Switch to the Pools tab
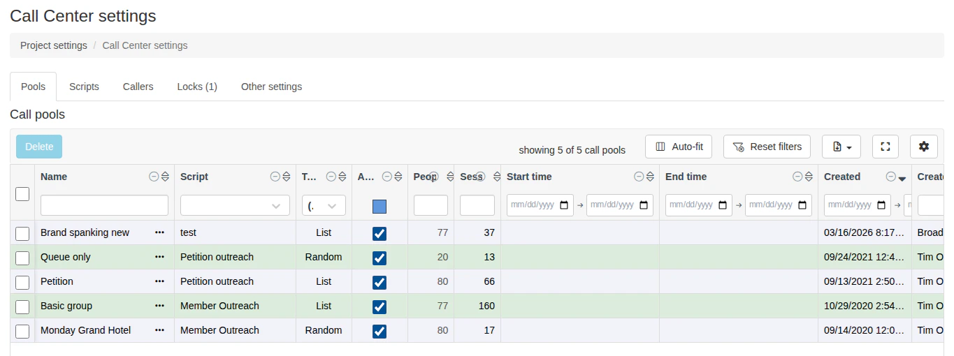 (33, 87)
